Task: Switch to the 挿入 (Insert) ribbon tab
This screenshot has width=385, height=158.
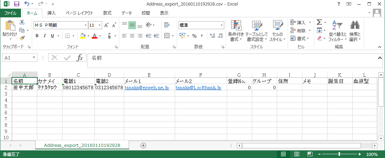Action: coord(51,13)
